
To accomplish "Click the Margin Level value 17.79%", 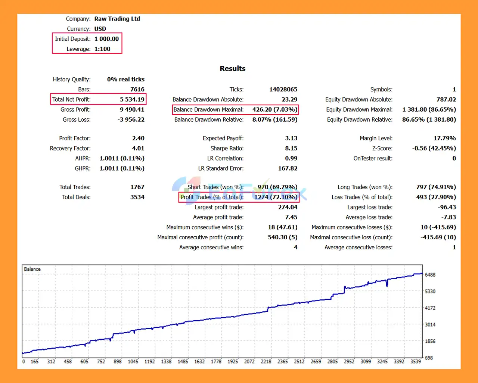I will tap(444, 138).
